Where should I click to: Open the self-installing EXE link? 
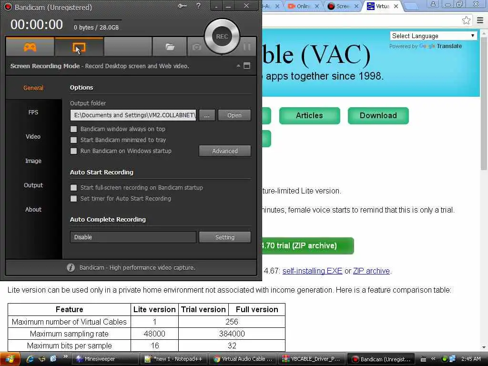312,271
